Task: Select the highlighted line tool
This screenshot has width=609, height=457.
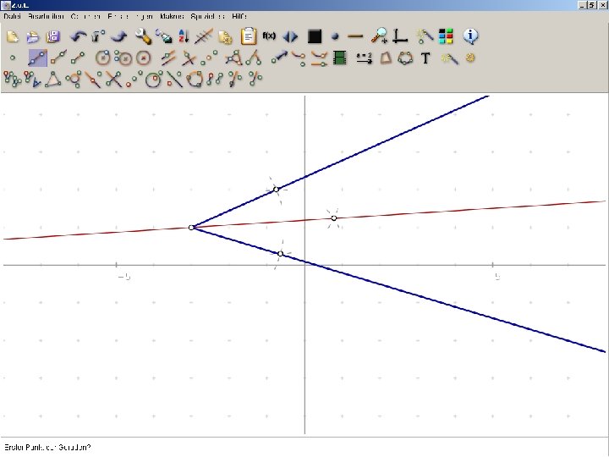Action: pyautogui.click(x=38, y=58)
